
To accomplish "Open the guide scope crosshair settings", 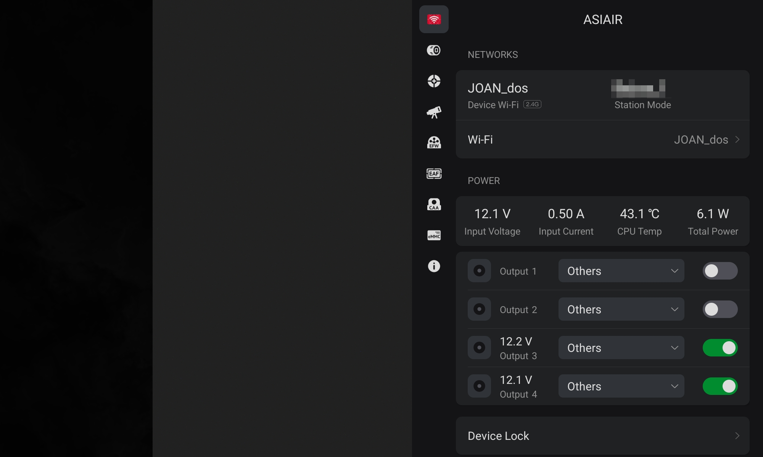I will click(434, 81).
